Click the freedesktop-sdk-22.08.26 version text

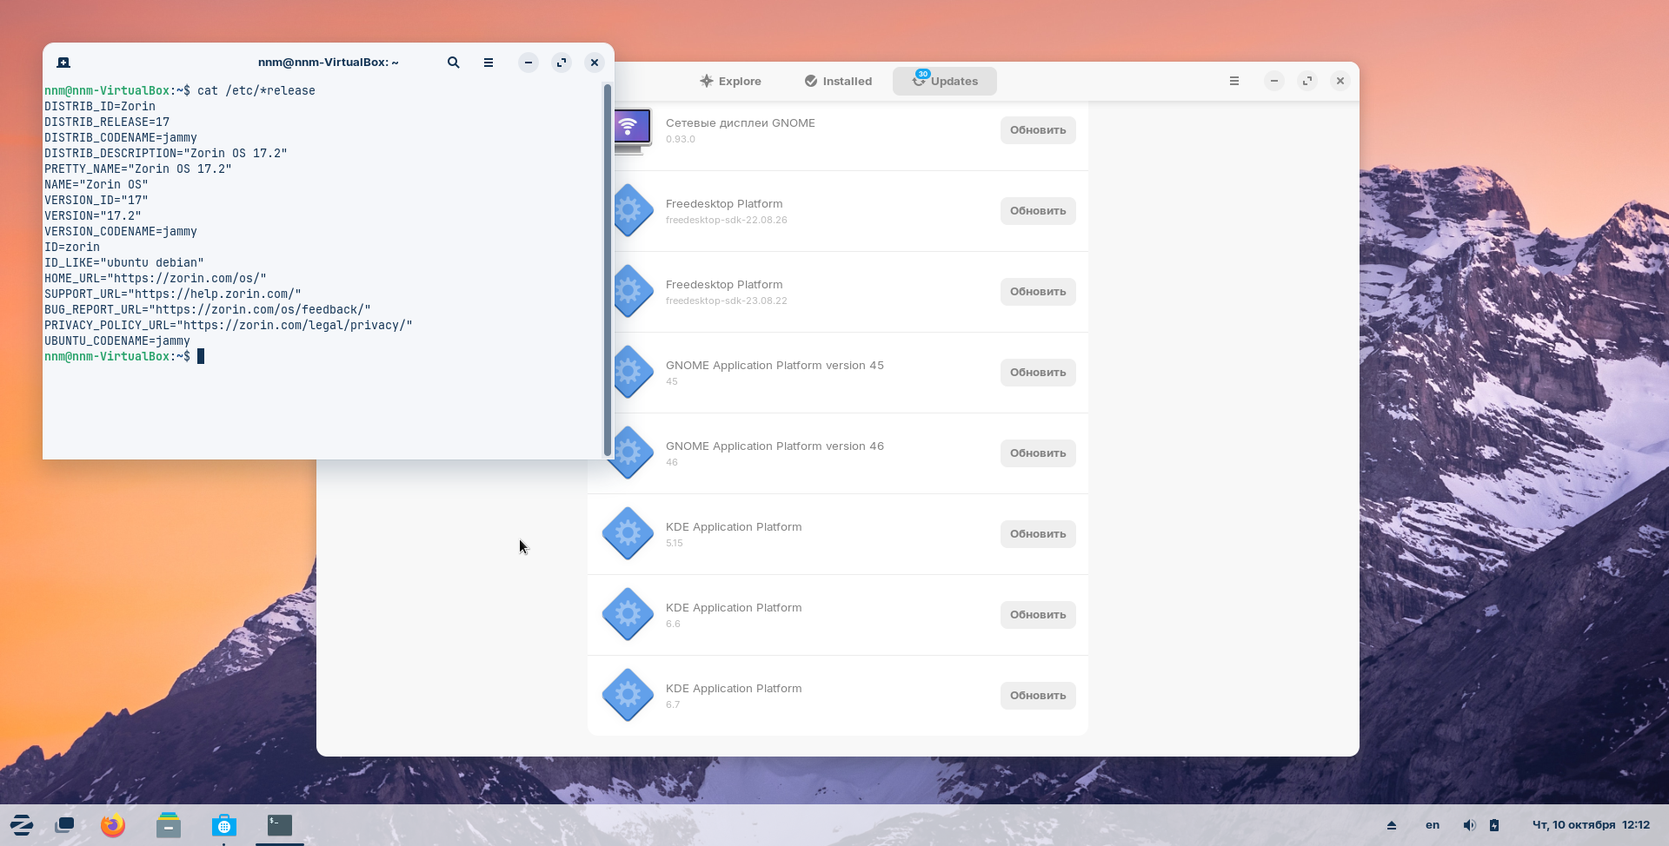pyautogui.click(x=727, y=221)
